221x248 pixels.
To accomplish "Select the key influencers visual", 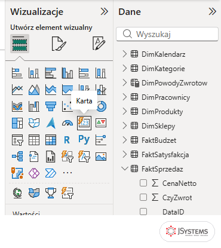I will (x=101, y=140).
